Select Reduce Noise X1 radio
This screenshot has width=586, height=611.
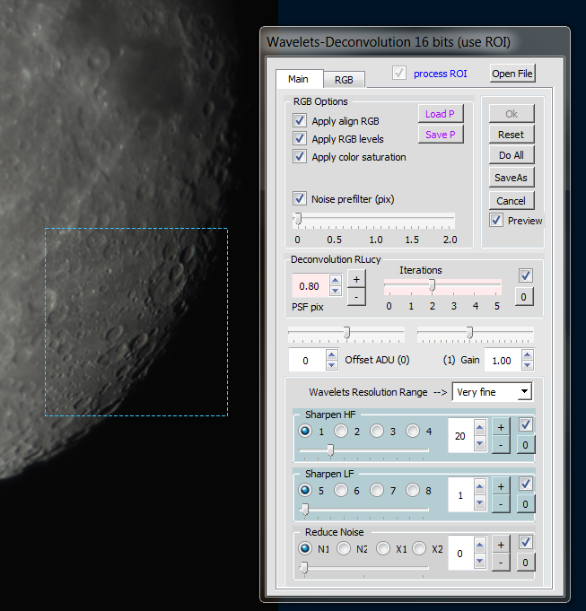tap(383, 548)
